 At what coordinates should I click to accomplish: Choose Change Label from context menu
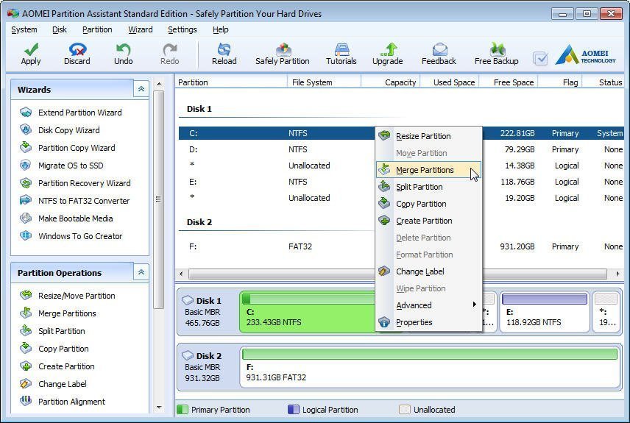(428, 271)
